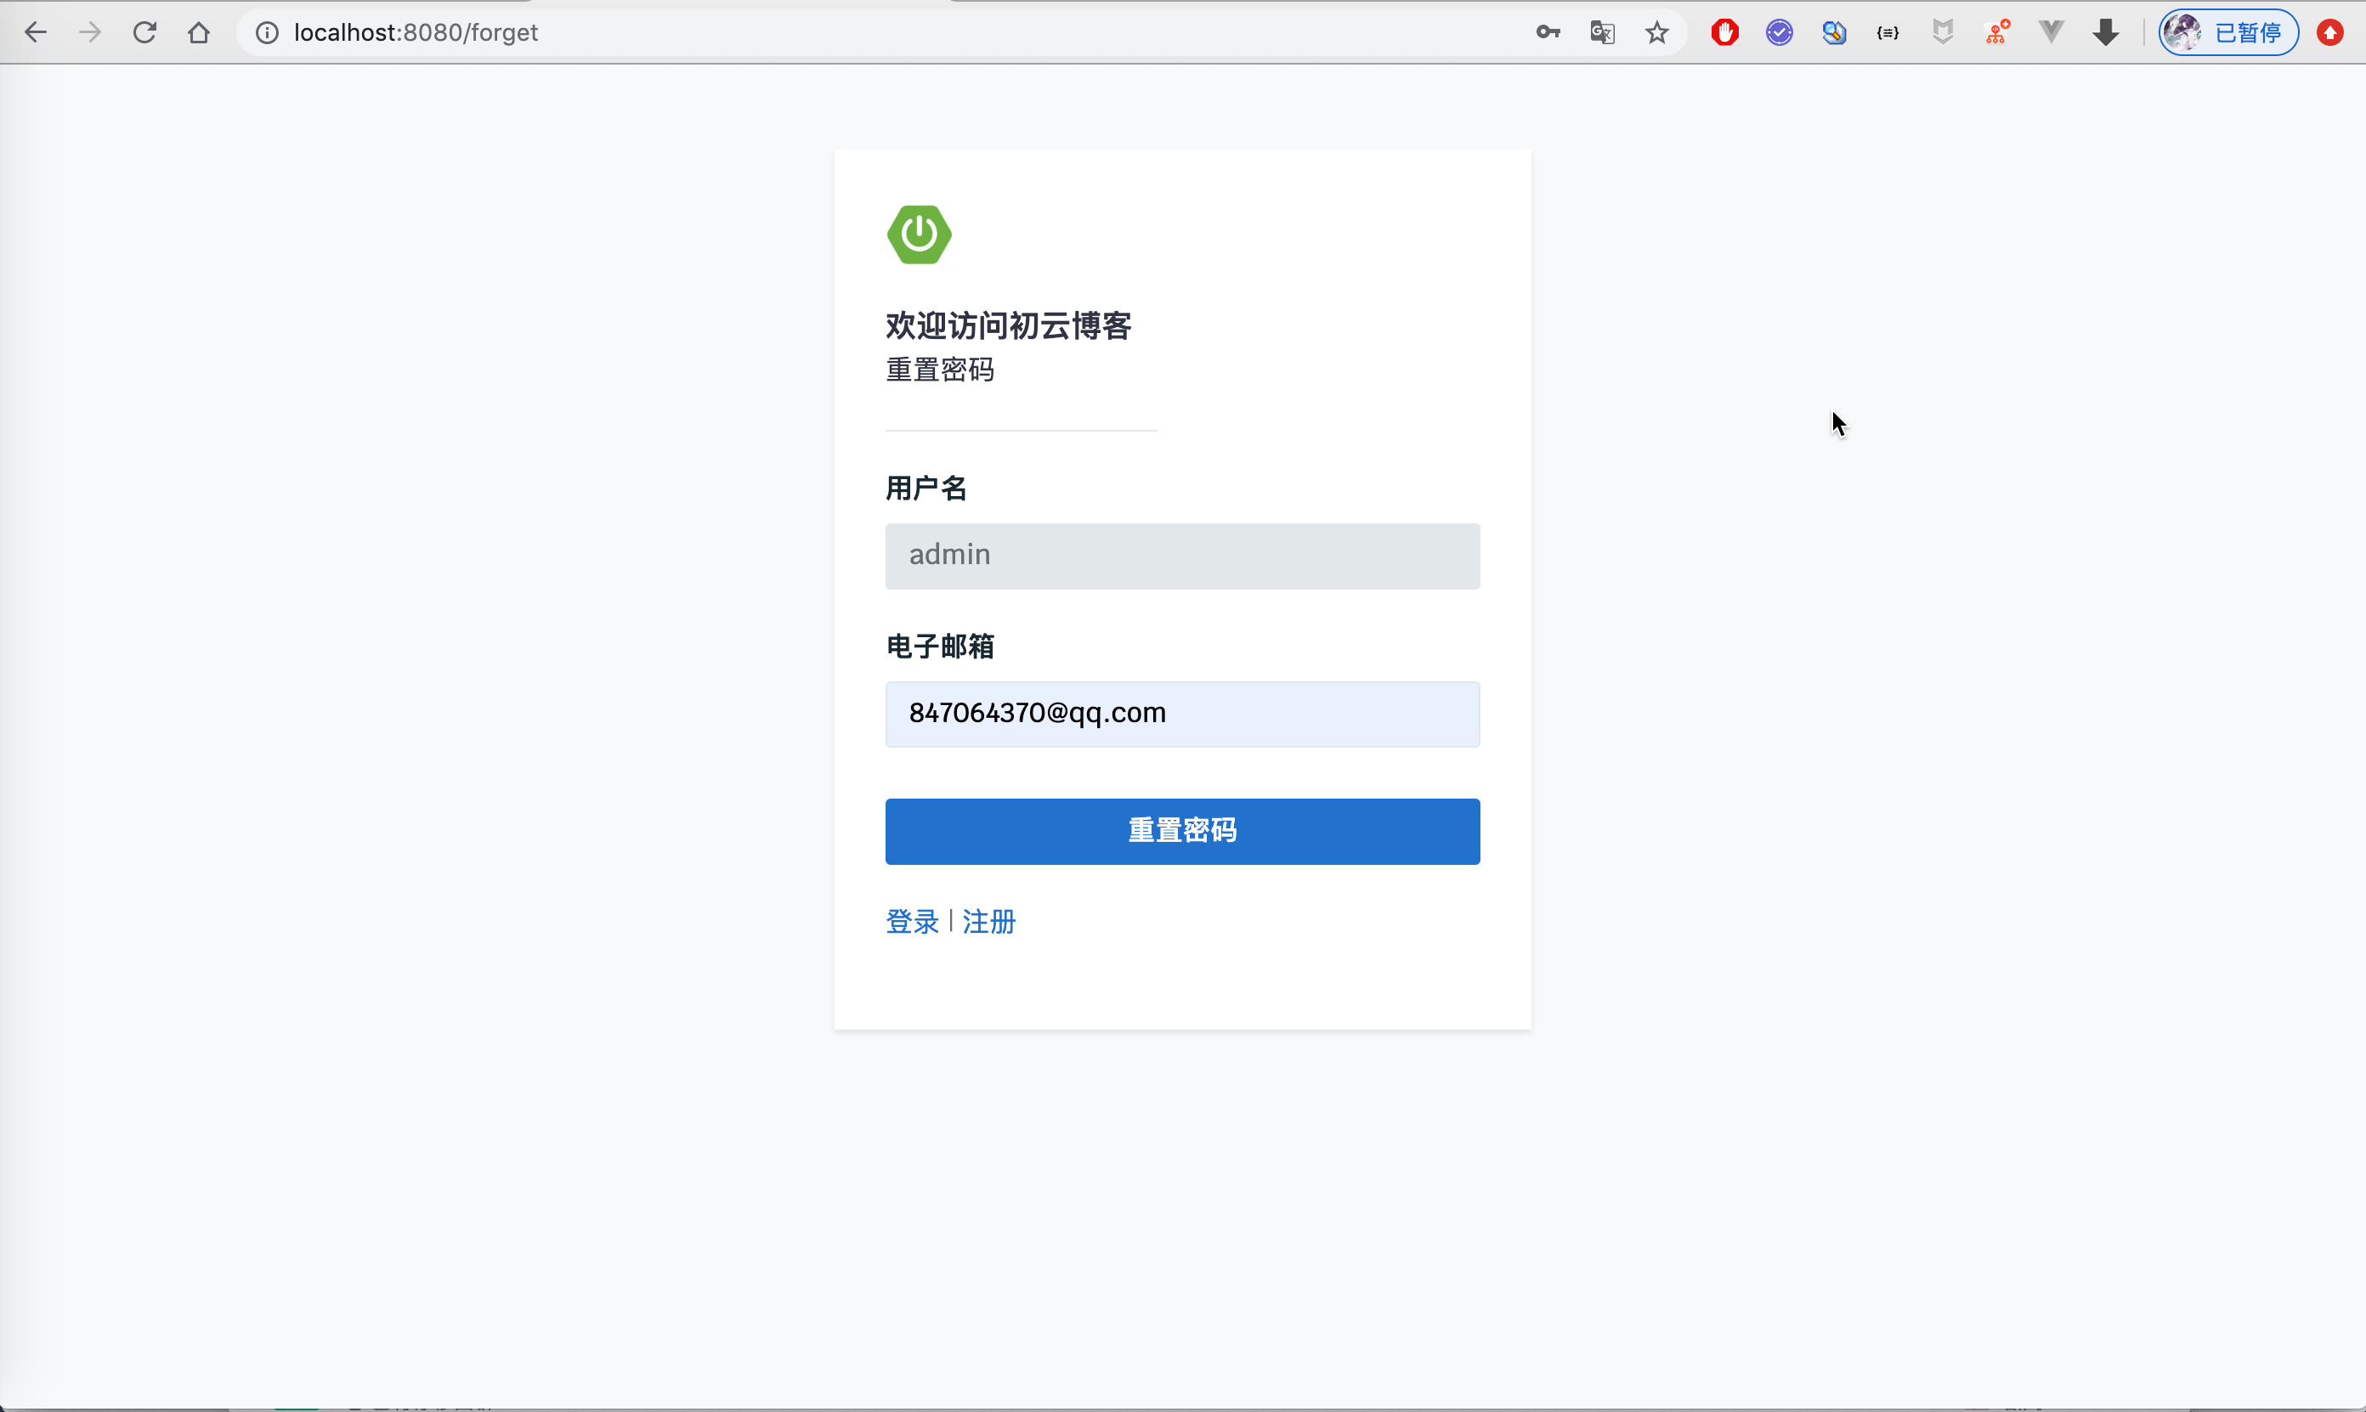Viewport: 2366px width, 1412px height.
Task: View site information icon in address bar
Action: point(268,32)
